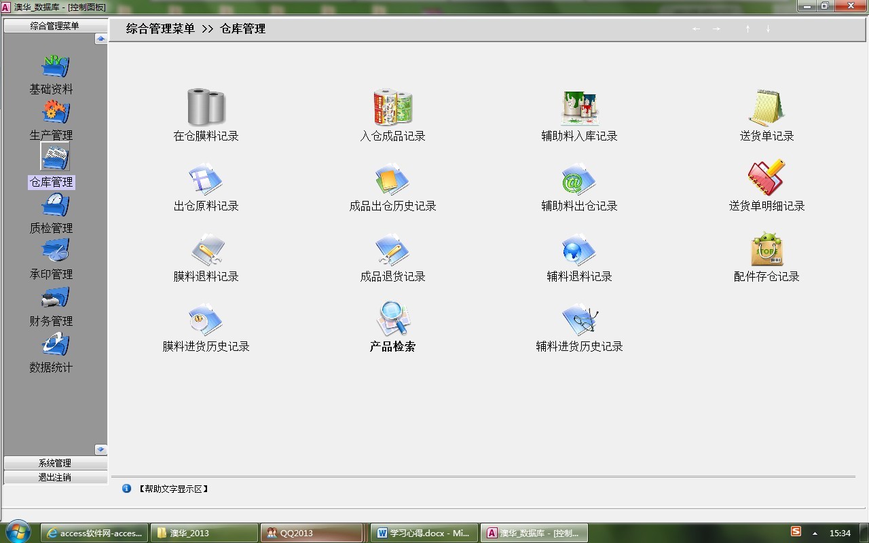Click the up arrow in header
Screen dimensions: 869x543
point(747,29)
